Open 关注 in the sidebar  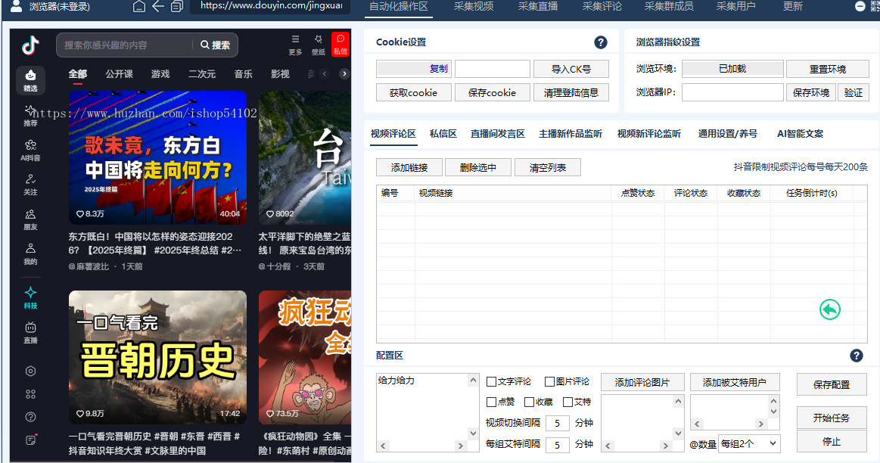(x=30, y=185)
